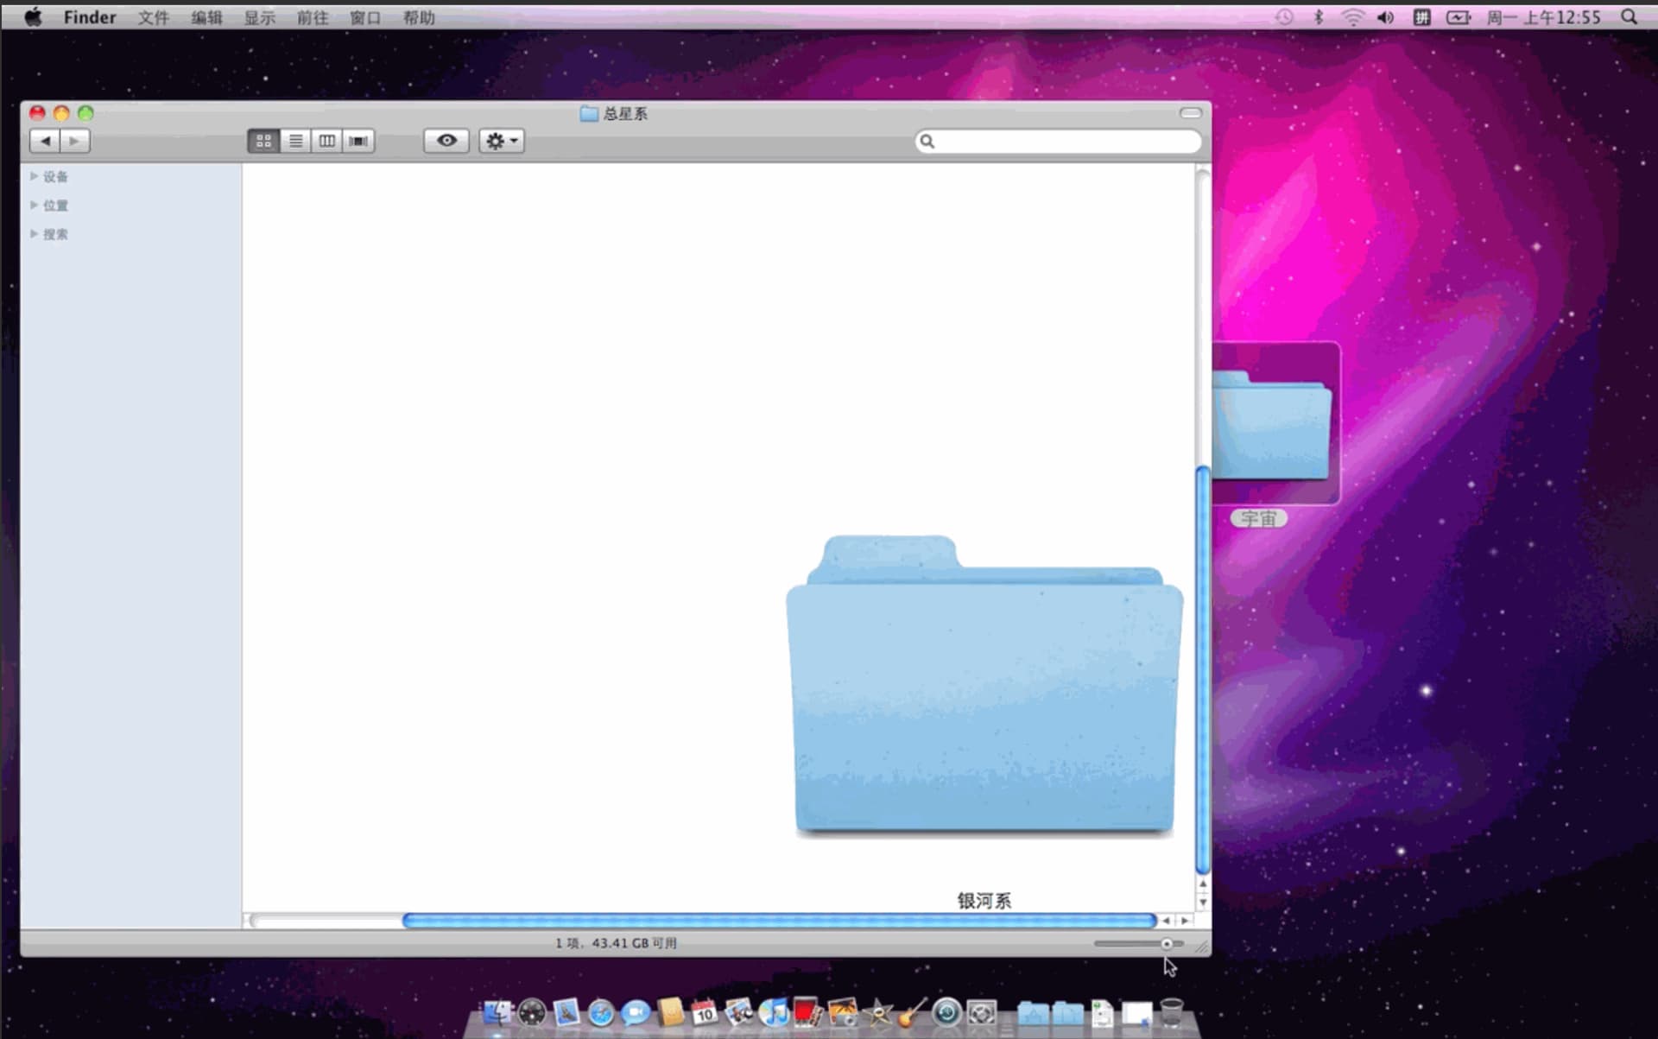
Task: Click the icon size slider knob
Action: [x=1167, y=944]
